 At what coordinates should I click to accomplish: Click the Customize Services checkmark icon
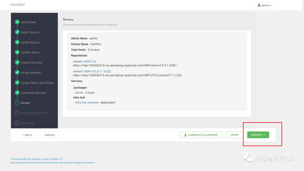point(17,93)
